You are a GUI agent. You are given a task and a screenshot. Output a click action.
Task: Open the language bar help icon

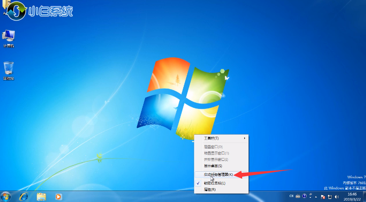point(304,196)
